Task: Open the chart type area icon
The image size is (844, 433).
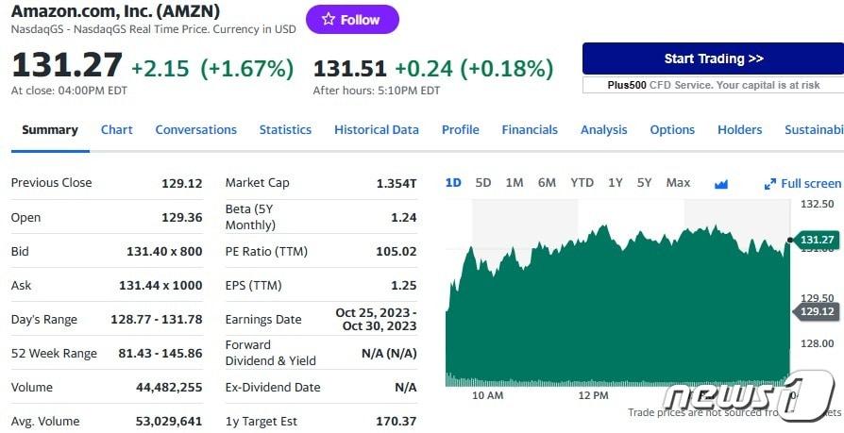Action: click(721, 184)
